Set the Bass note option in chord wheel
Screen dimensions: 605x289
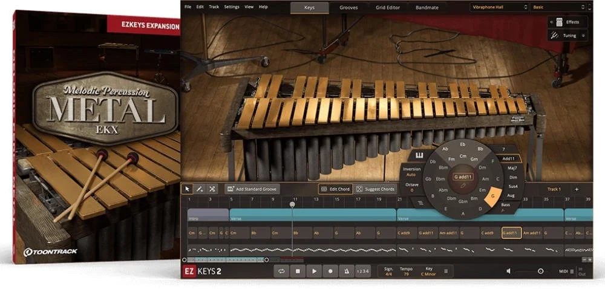click(505, 207)
